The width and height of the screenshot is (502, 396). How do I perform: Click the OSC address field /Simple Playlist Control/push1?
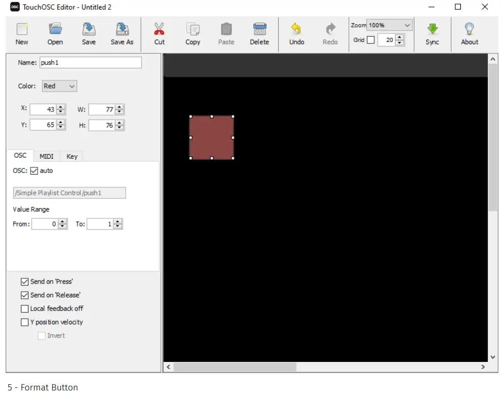tap(70, 193)
